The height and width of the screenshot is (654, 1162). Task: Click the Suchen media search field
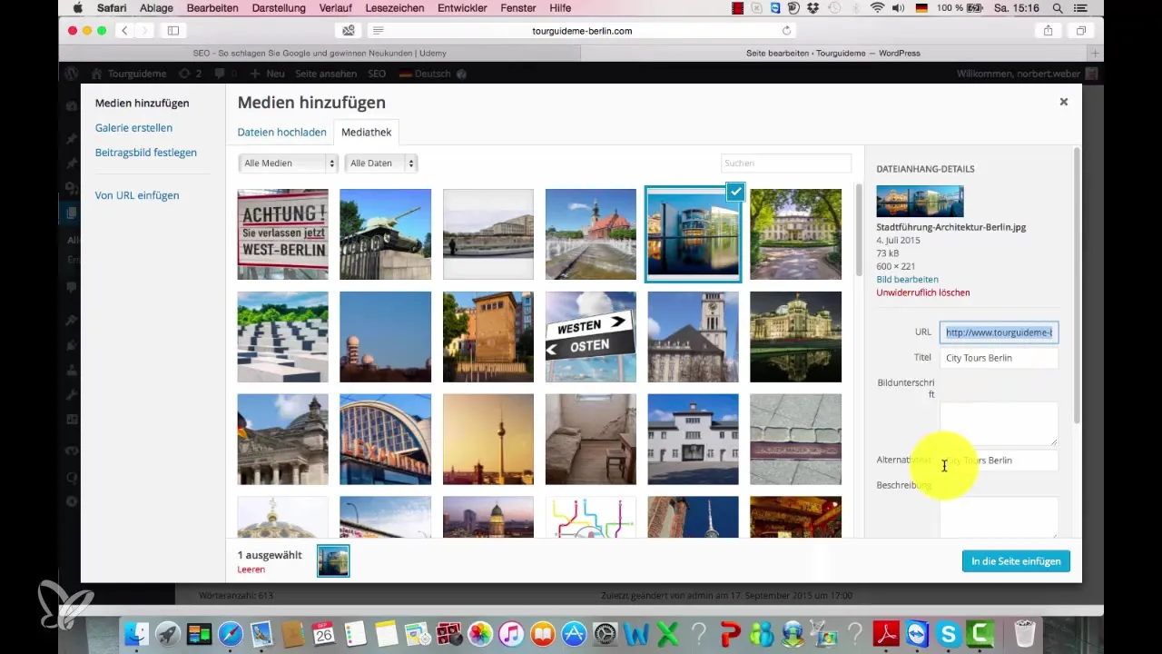[x=786, y=163]
